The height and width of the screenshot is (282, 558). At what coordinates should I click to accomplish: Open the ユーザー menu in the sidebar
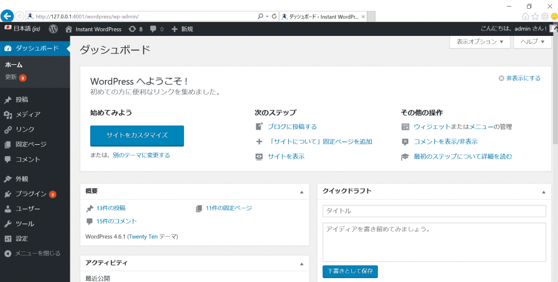35,209
